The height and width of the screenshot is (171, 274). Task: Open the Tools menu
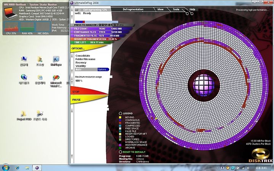(176, 9)
